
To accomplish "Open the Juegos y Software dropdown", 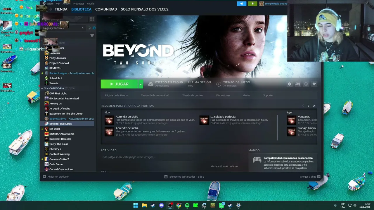I will coord(63,28).
